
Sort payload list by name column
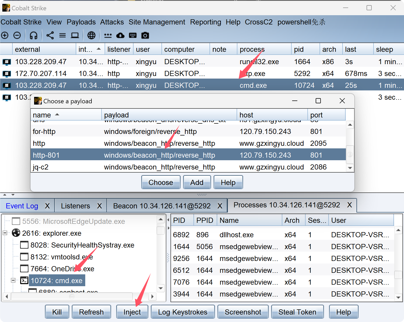pos(66,115)
